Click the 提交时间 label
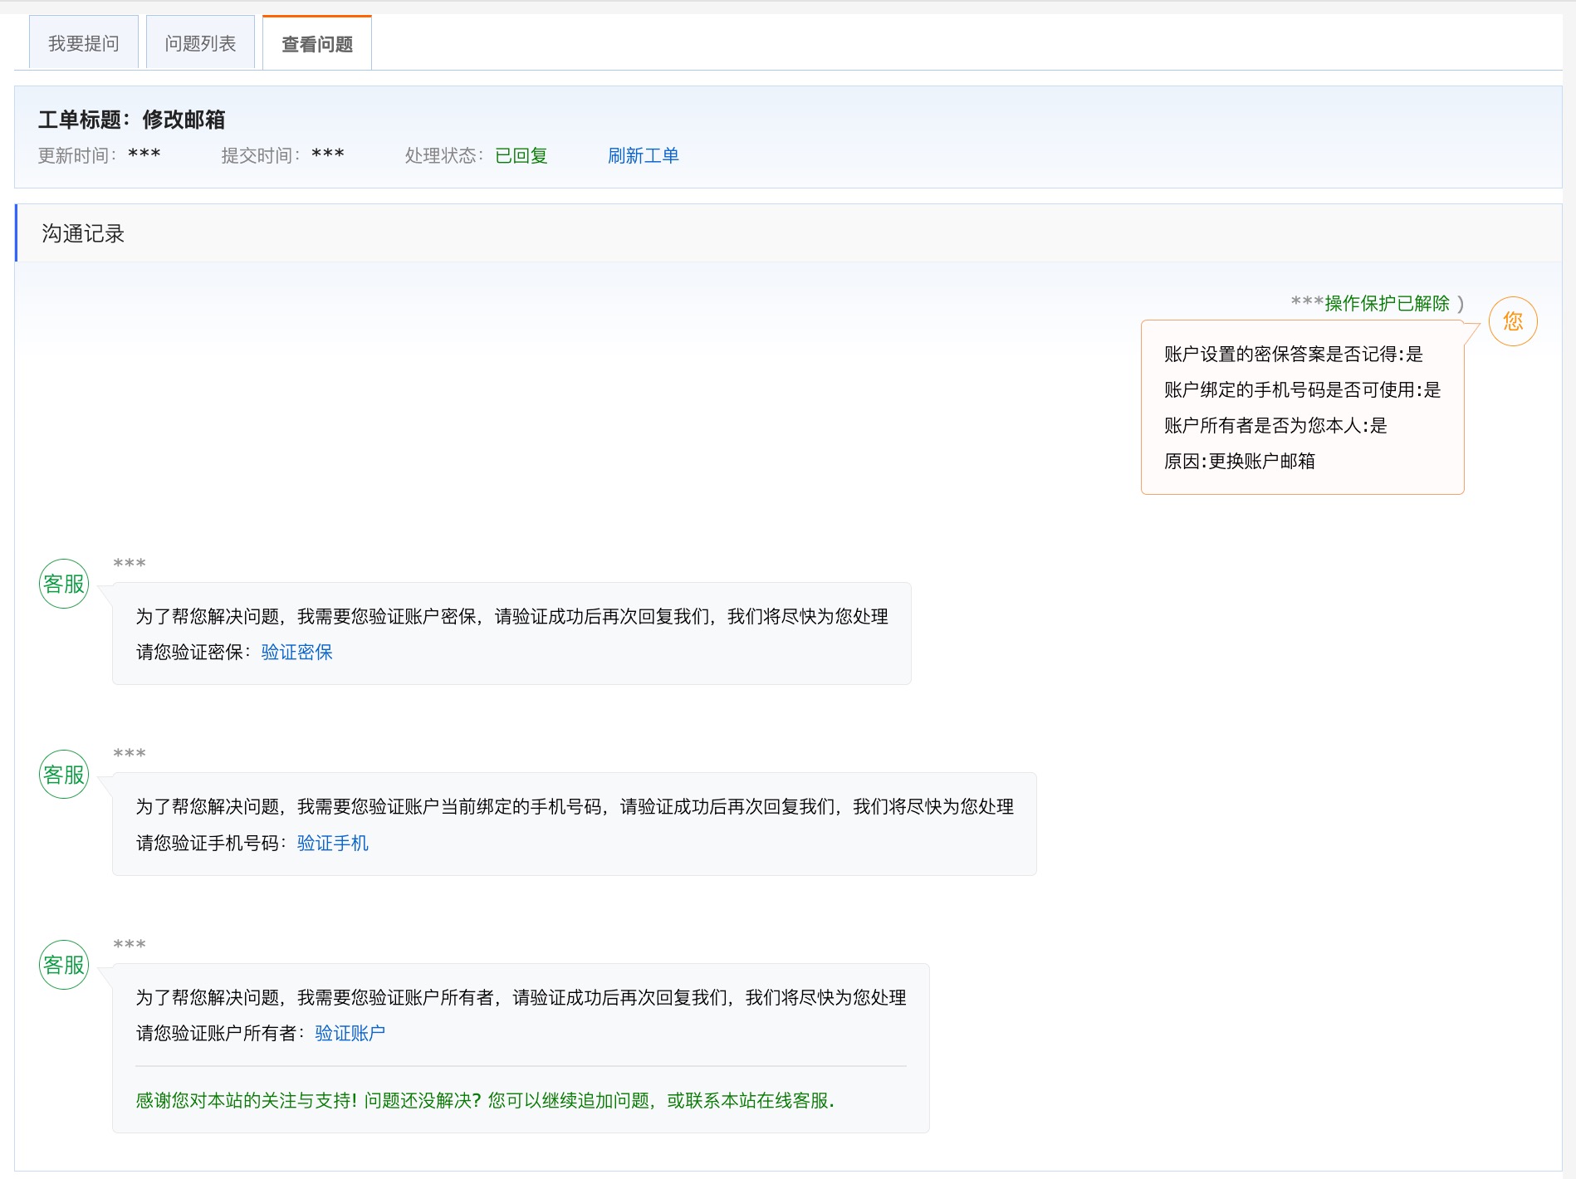 coord(260,155)
